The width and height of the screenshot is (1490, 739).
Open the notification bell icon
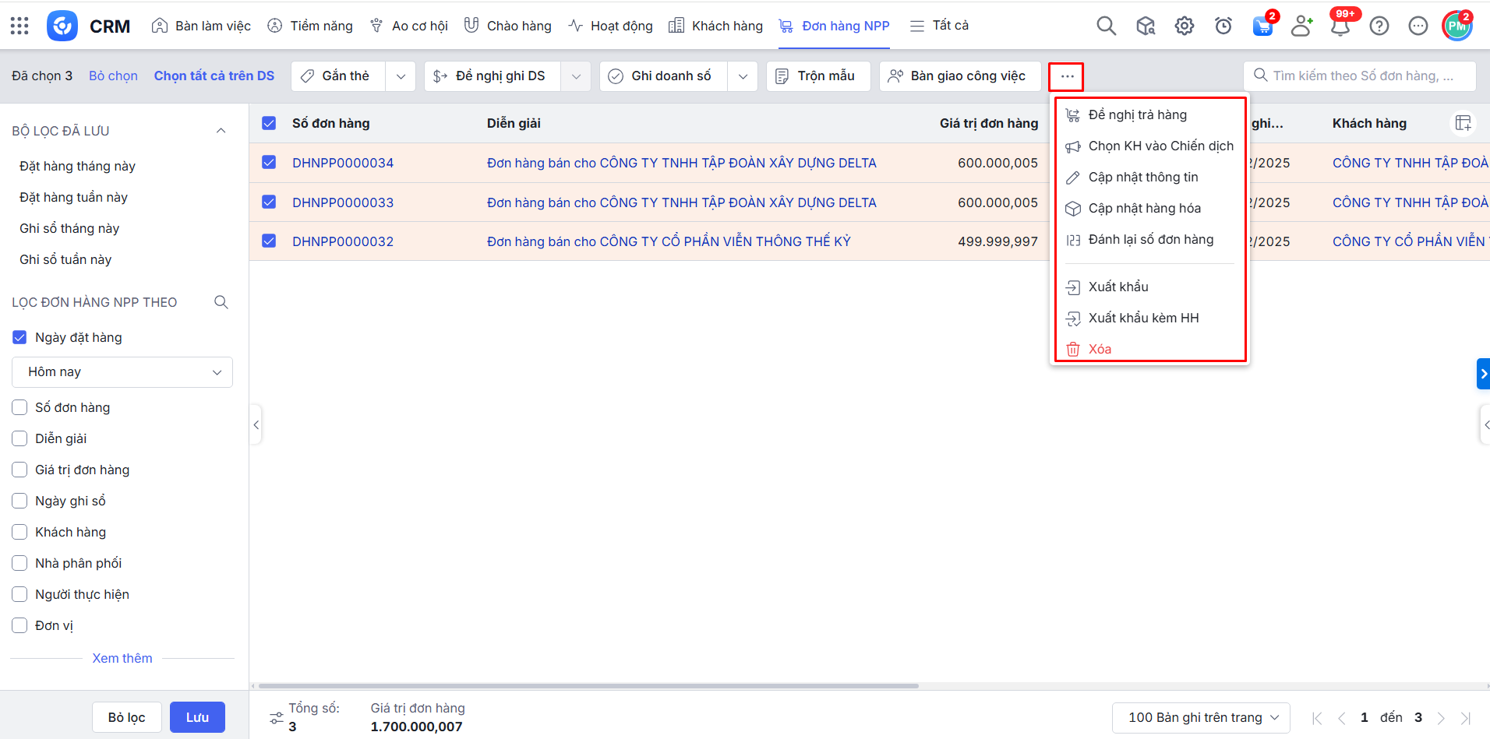pyautogui.click(x=1340, y=26)
